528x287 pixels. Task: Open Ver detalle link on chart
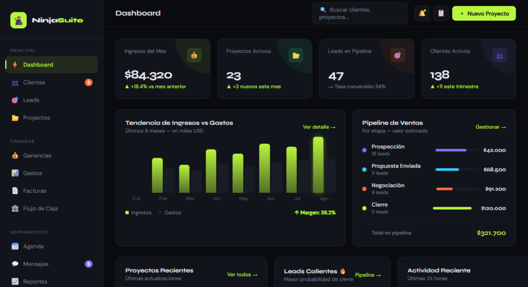pyautogui.click(x=319, y=127)
